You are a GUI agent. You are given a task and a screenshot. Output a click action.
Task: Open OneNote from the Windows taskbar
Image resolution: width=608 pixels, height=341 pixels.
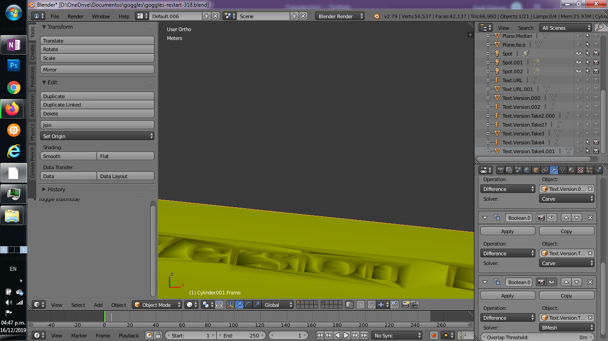click(13, 45)
